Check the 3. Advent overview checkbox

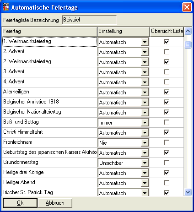pos(167,72)
